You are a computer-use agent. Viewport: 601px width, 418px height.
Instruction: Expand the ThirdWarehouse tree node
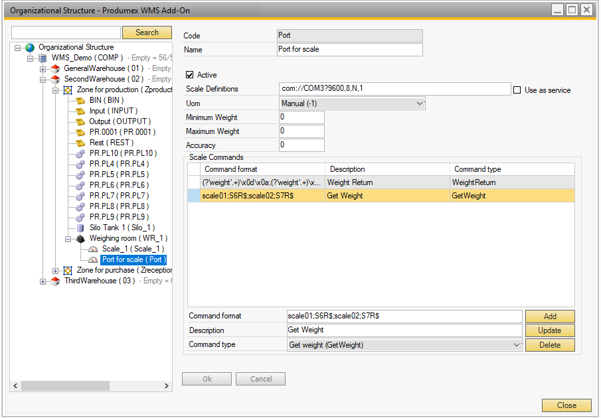click(43, 281)
